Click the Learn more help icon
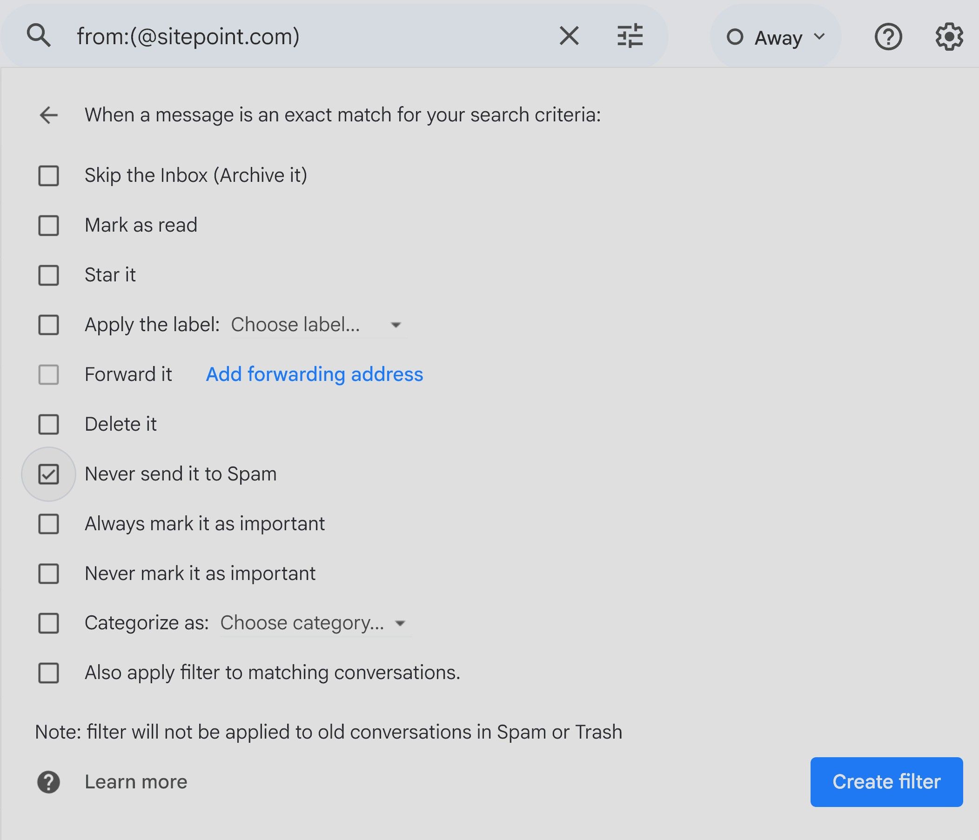Viewport: 979px width, 840px height. click(49, 782)
